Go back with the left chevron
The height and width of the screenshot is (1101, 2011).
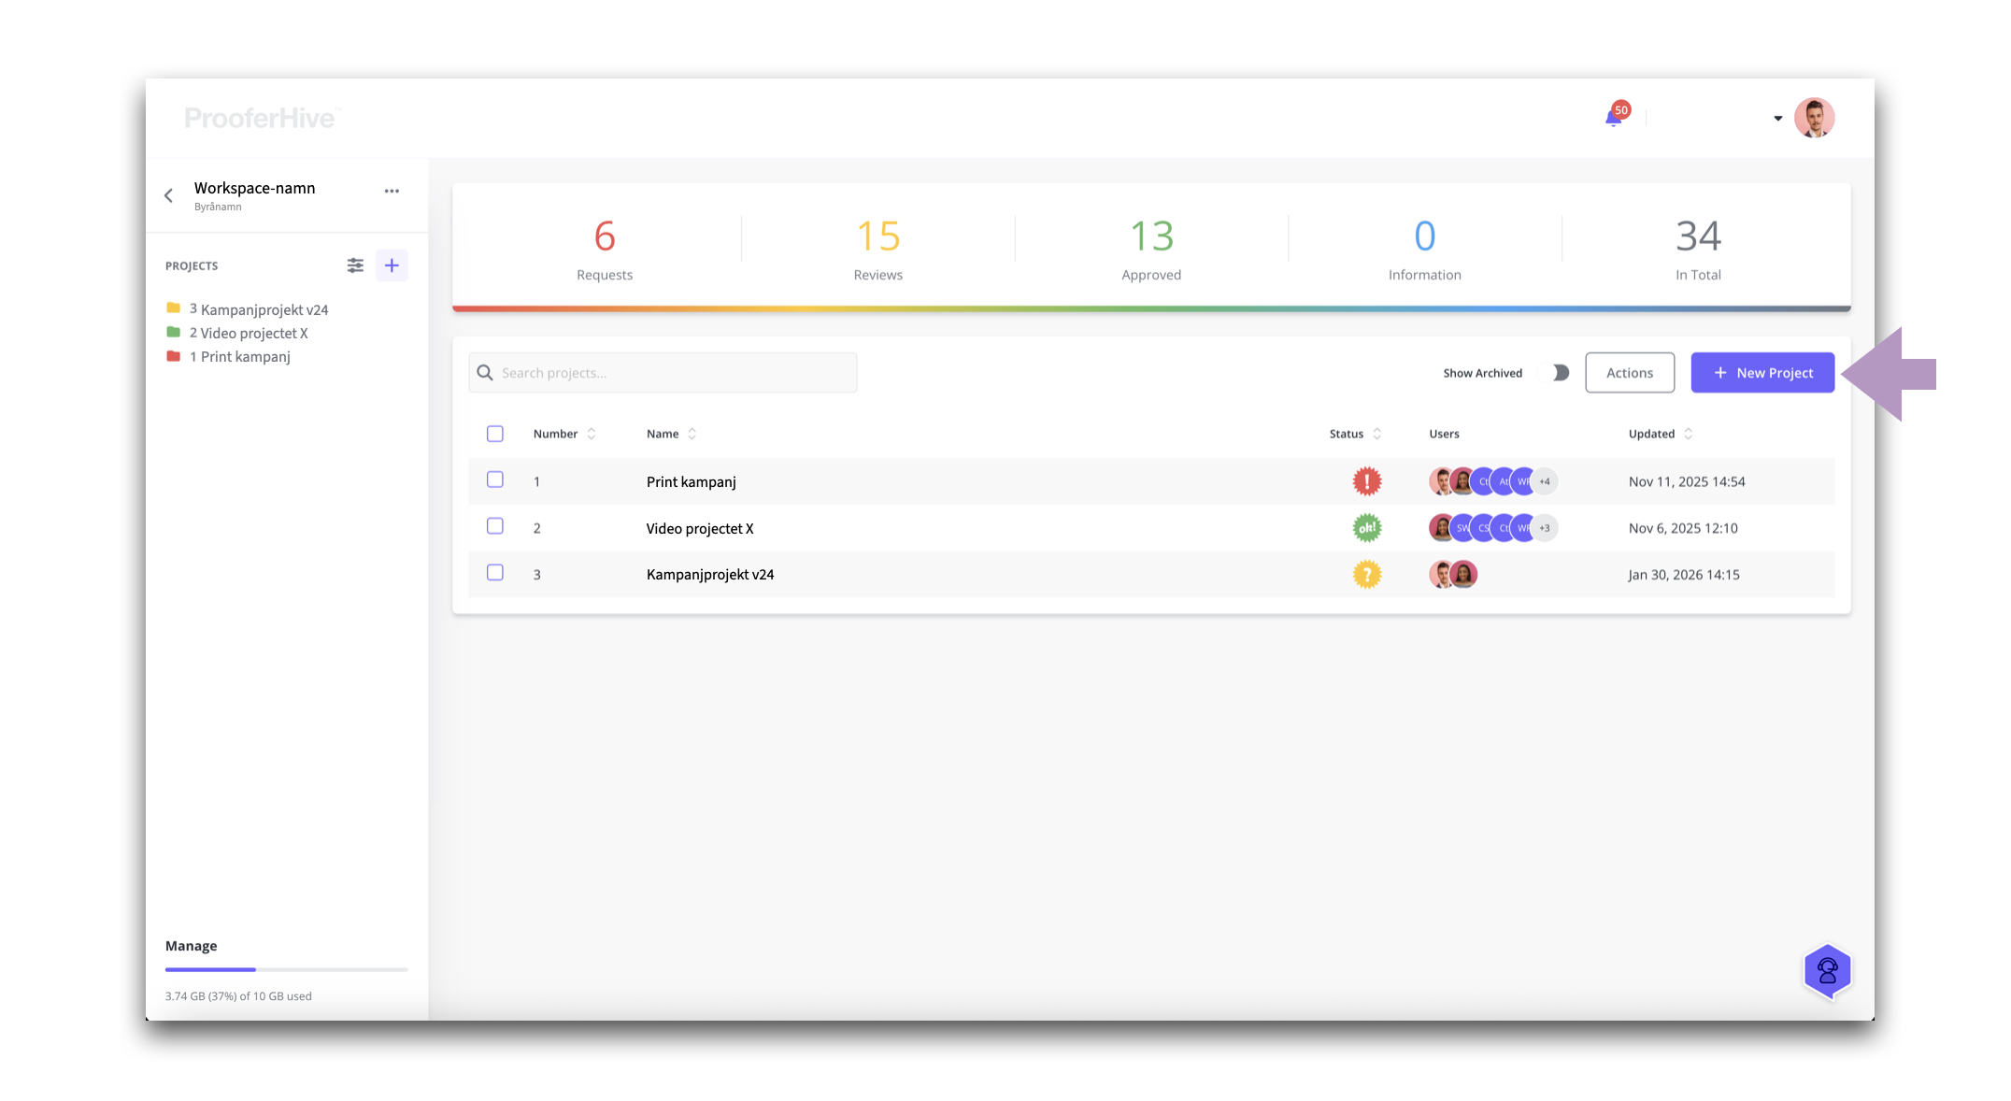pos(169,195)
